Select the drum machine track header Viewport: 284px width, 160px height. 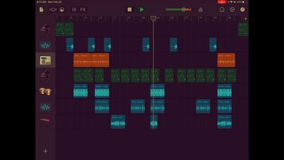point(45,60)
